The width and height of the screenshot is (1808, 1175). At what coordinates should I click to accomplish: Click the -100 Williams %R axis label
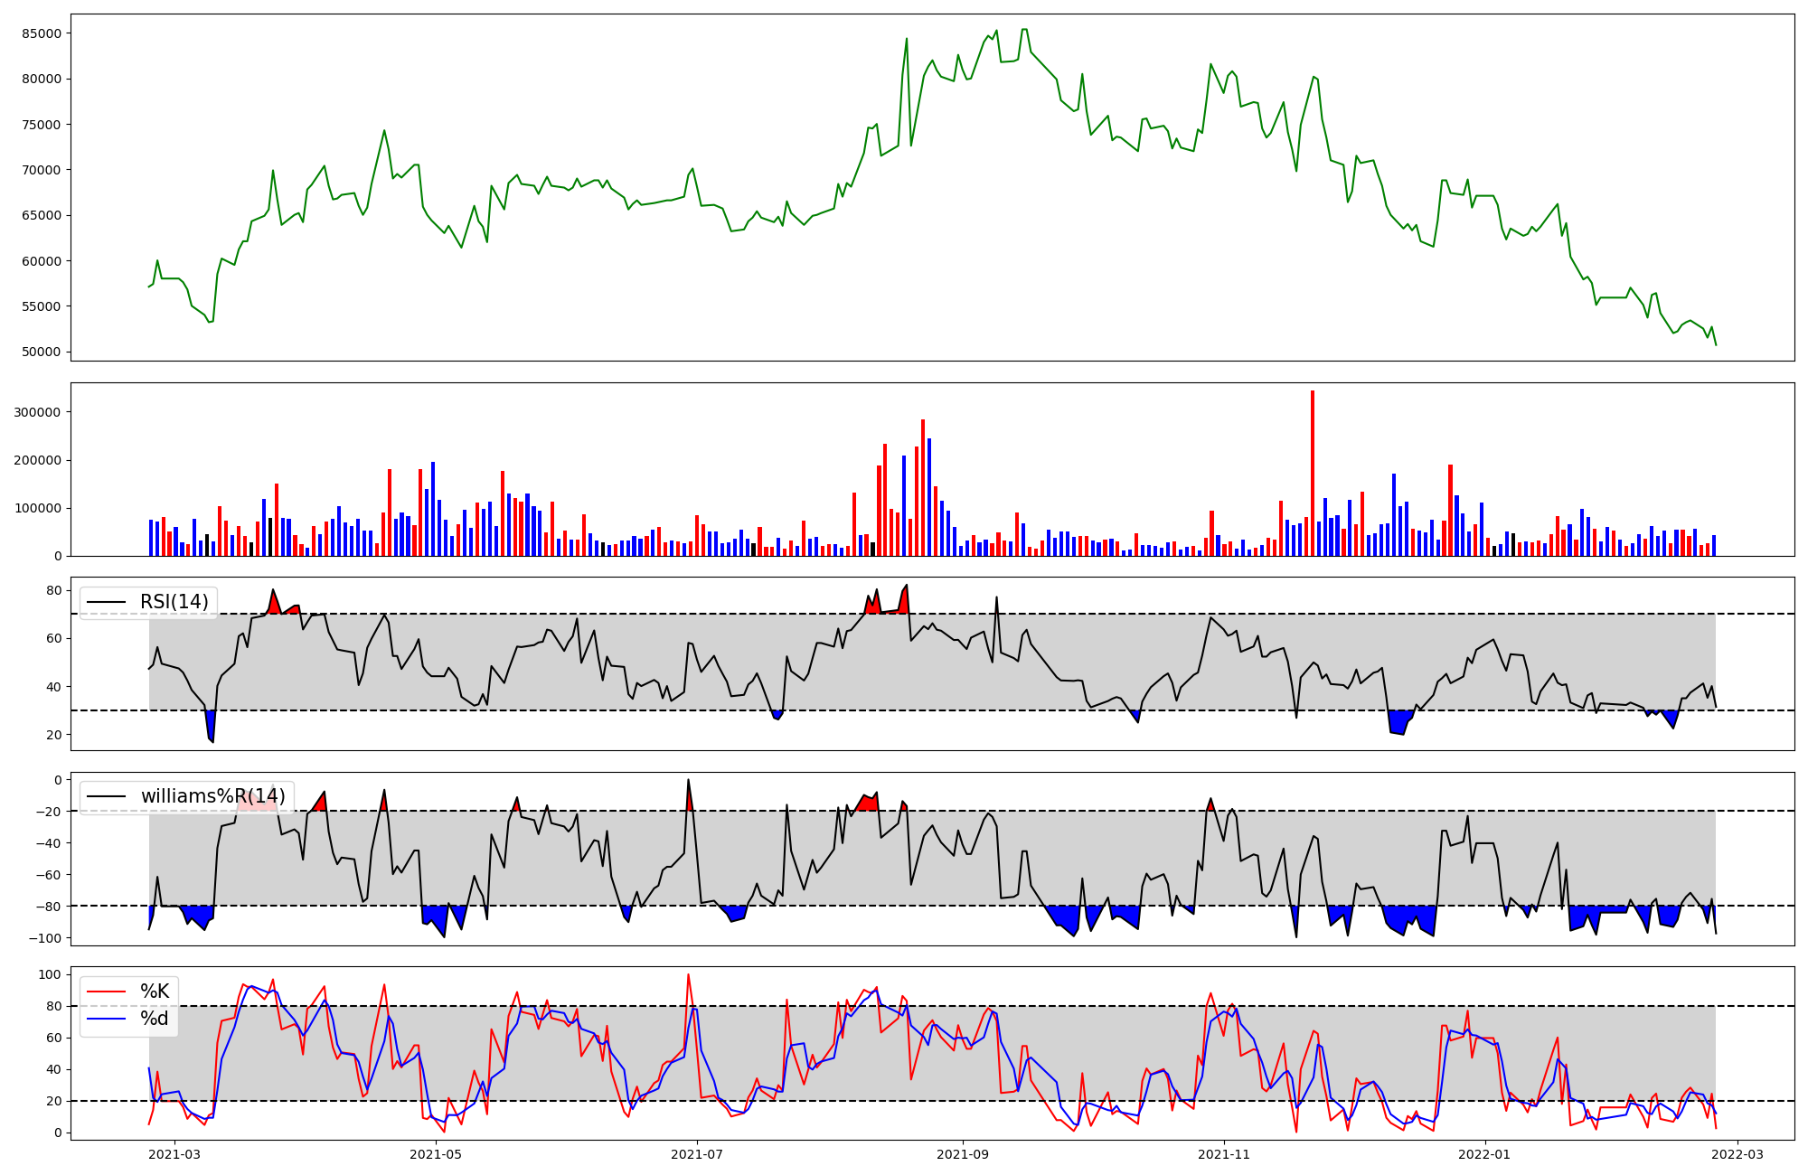pos(43,938)
